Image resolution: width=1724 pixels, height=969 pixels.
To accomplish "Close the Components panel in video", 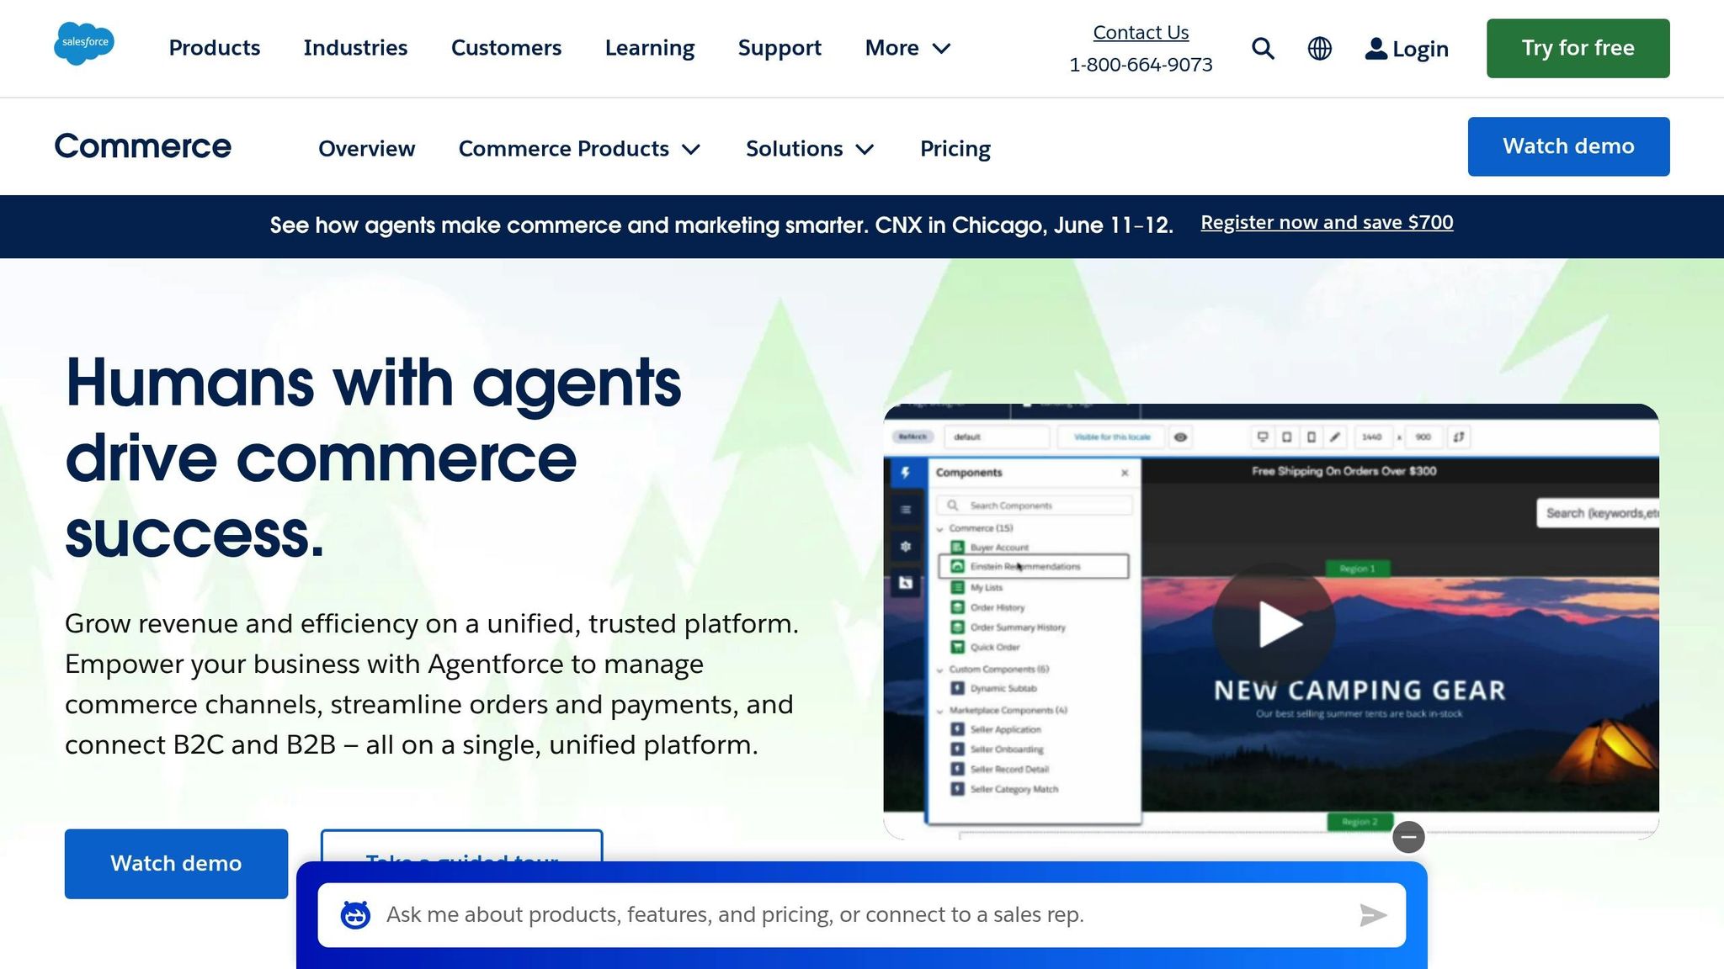I will pyautogui.click(x=1125, y=473).
